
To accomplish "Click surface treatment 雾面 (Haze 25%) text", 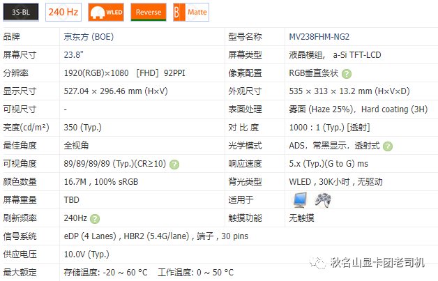I will (322, 109).
